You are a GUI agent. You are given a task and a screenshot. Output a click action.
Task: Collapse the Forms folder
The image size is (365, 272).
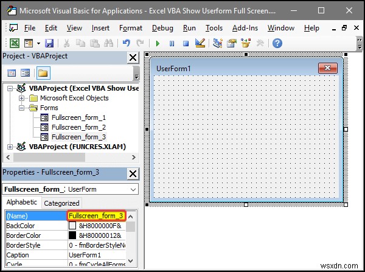coord(21,108)
